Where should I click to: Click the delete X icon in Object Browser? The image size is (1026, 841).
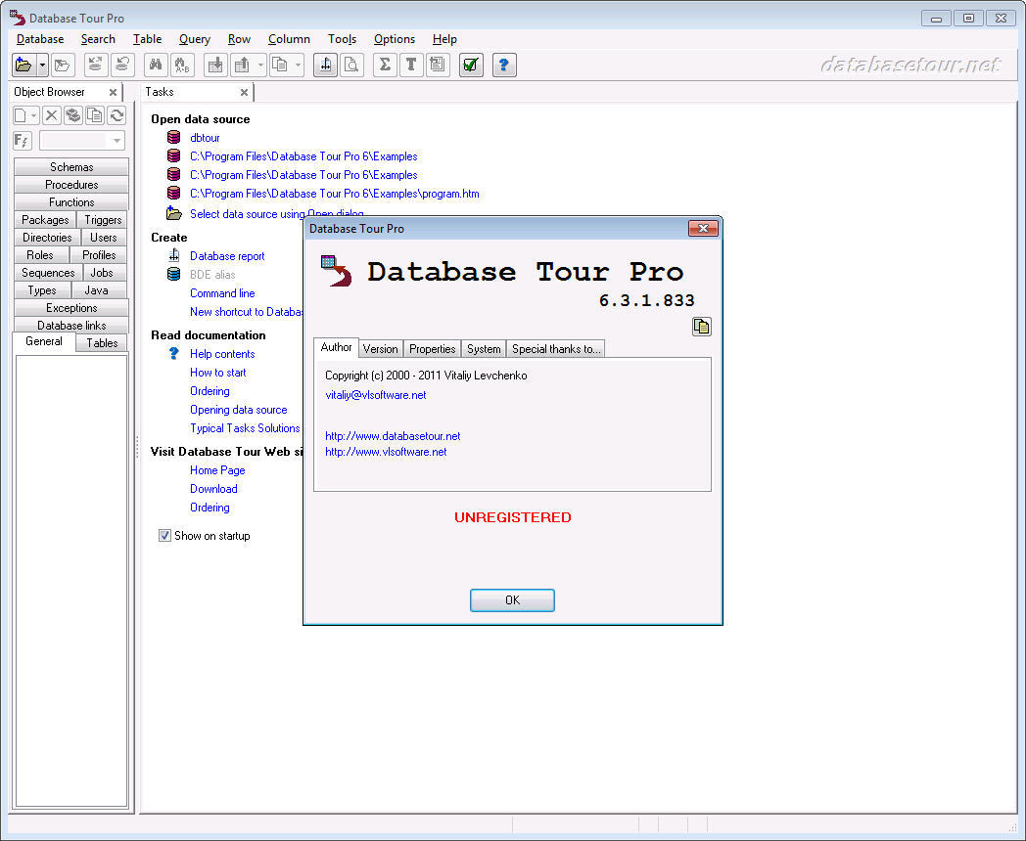pos(52,115)
